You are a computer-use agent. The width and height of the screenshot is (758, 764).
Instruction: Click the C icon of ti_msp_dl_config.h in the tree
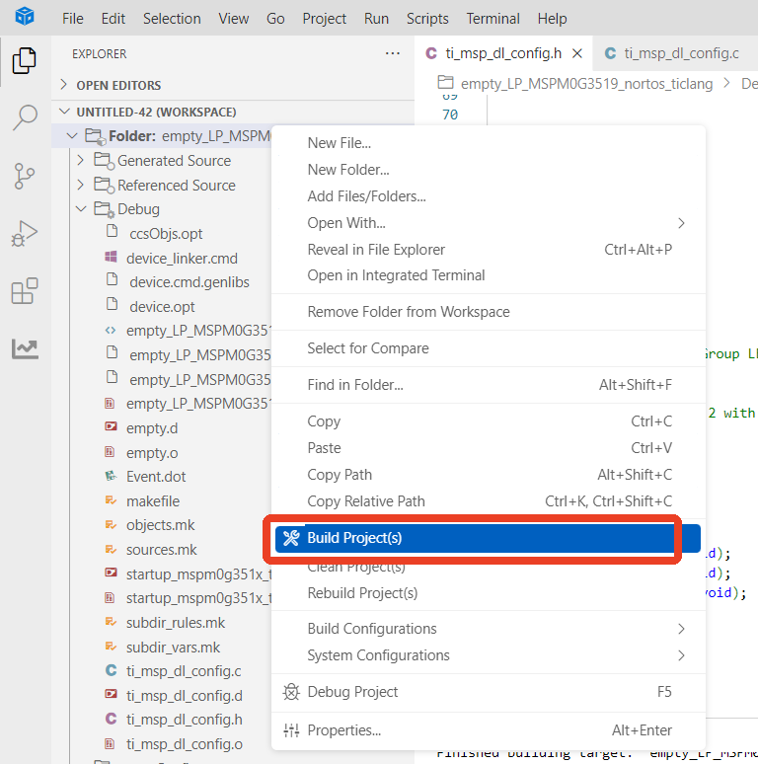tap(112, 719)
